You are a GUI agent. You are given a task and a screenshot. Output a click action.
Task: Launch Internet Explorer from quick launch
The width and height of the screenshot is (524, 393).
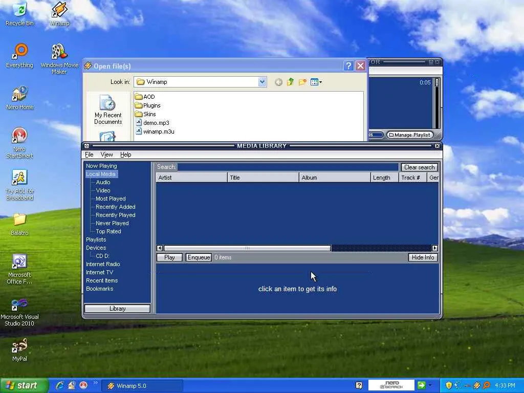click(x=60, y=385)
